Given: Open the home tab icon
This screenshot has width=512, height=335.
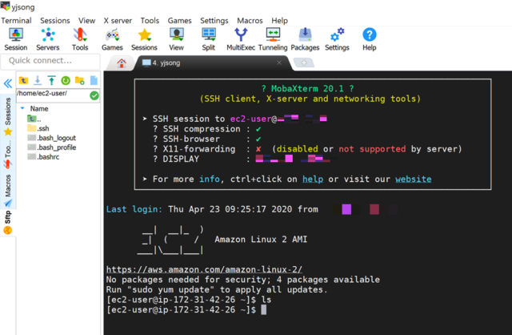Looking at the screenshot, I should [122, 63].
